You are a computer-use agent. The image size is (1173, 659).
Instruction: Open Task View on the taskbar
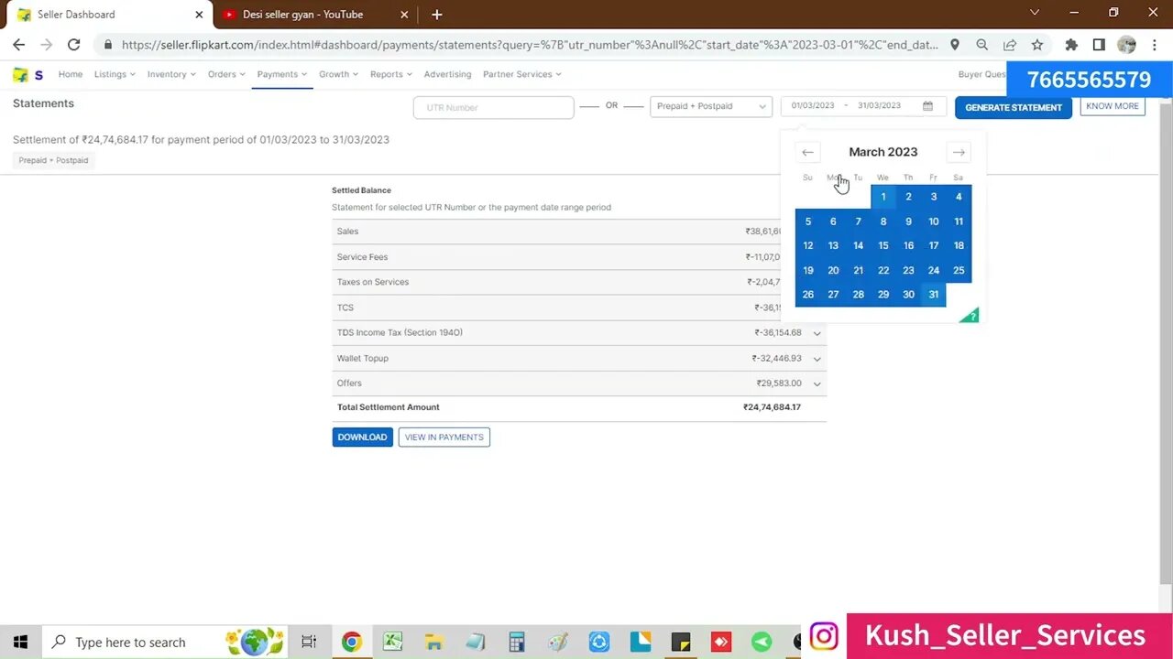tap(309, 642)
